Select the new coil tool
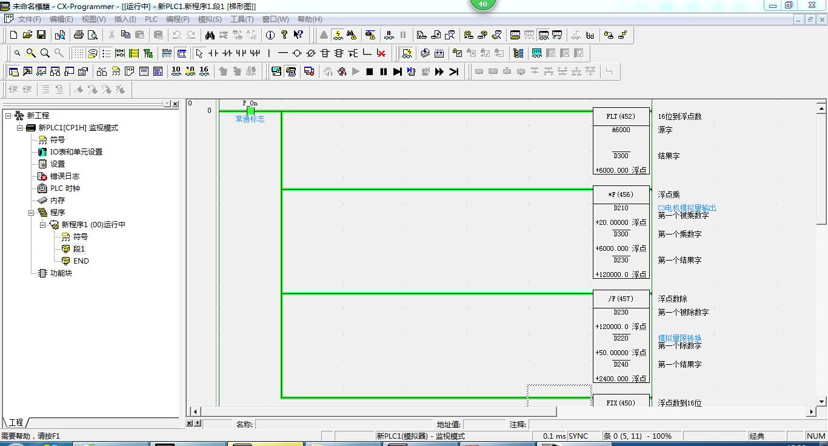 pyautogui.click(x=297, y=53)
